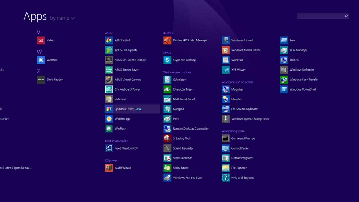The height and width of the screenshot is (202, 359).
Task: Open the Remote Desktop Connection icon
Action: pos(167,129)
